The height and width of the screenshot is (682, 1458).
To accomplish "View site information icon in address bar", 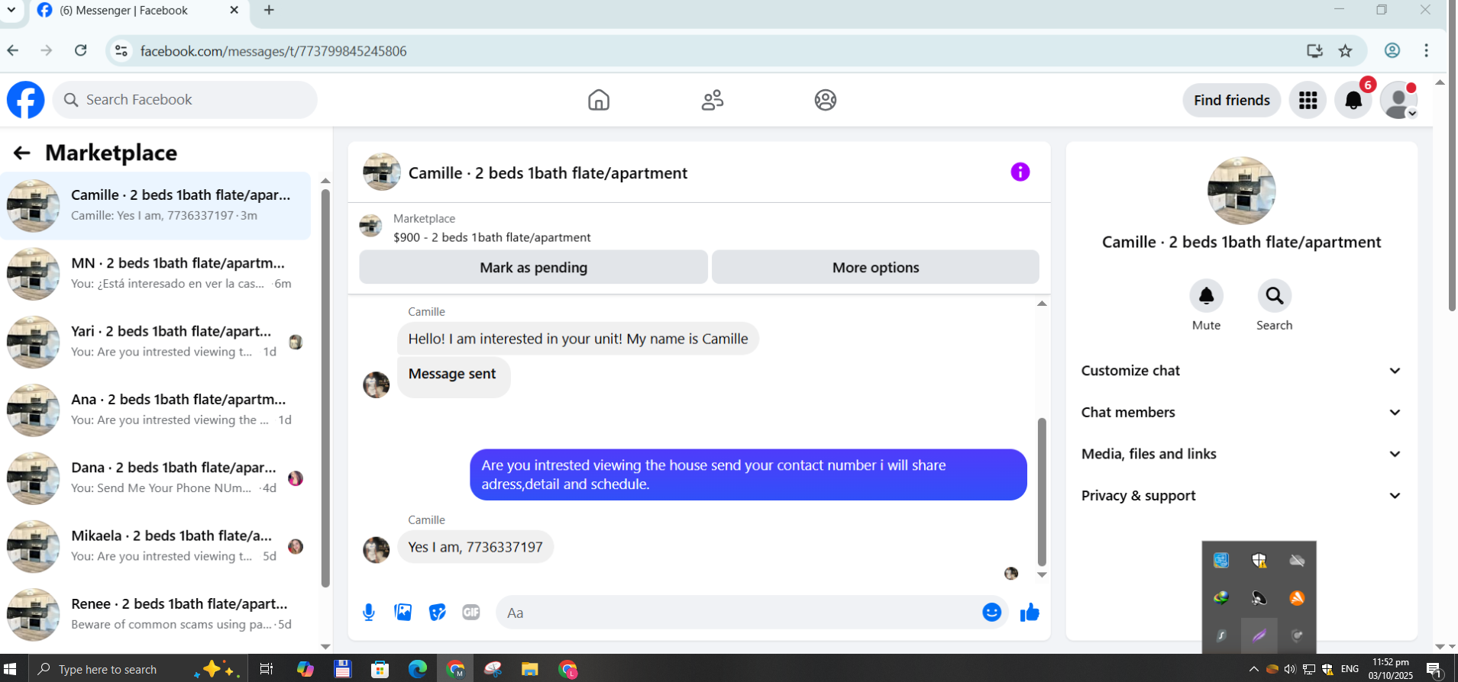I will tap(121, 50).
